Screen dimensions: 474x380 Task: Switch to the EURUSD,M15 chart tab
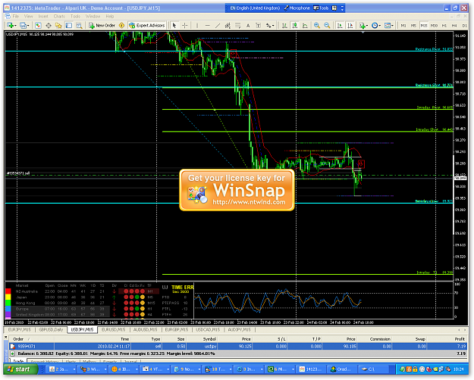coord(113,330)
